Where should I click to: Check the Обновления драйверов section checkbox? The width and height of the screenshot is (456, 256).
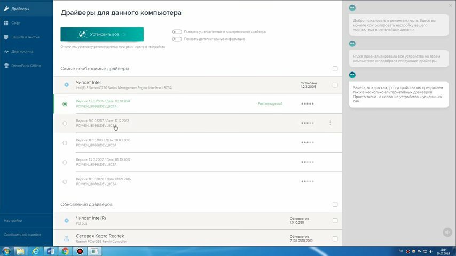(x=335, y=205)
